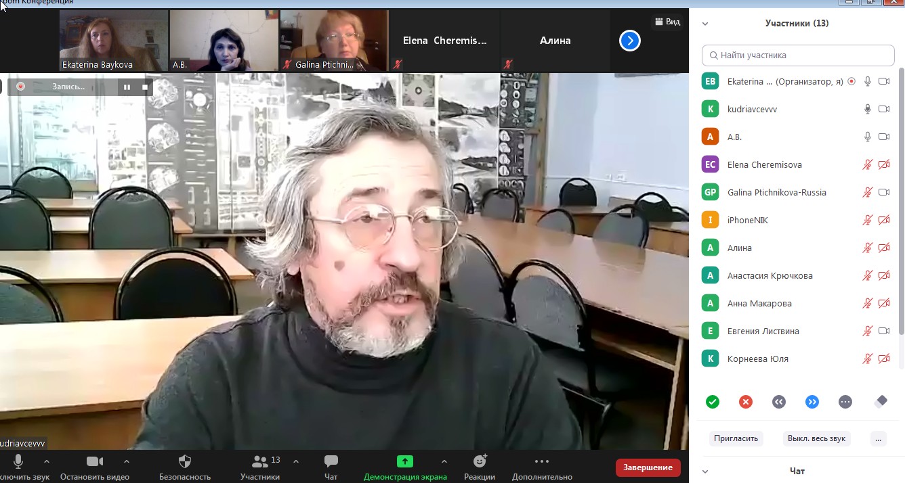Viewport: 905px width, 483px height.
Task: Click the Find participant search field
Action: (x=798, y=55)
